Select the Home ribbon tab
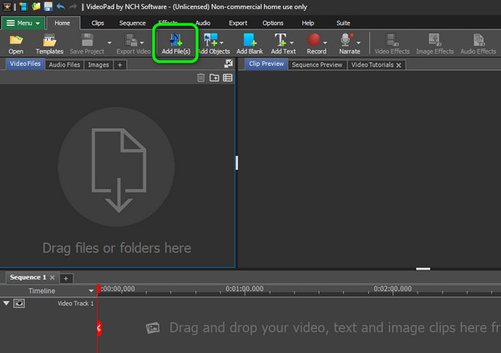The image size is (501, 353). pos(63,23)
